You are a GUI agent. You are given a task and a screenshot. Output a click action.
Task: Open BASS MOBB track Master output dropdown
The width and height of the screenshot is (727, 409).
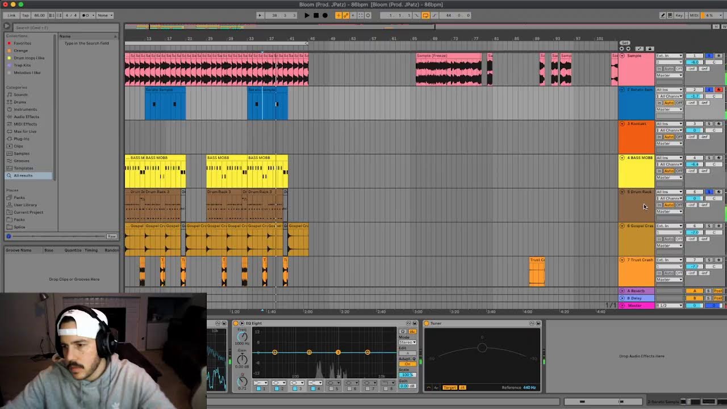click(670, 177)
